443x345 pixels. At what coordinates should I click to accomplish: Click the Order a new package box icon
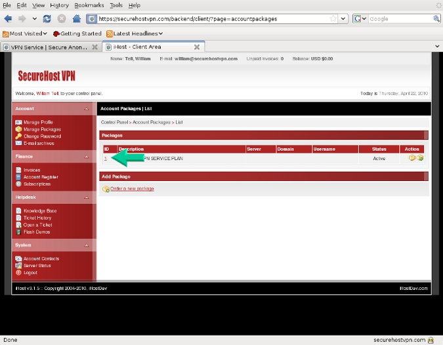106,189
